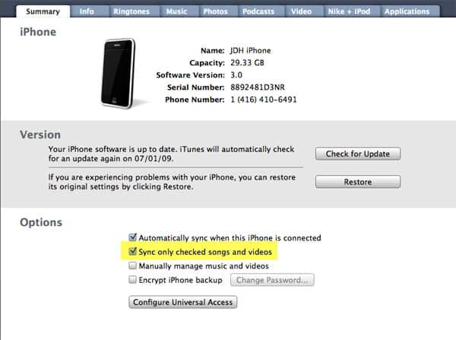
Task: Switch to the Video tab
Action: click(301, 11)
